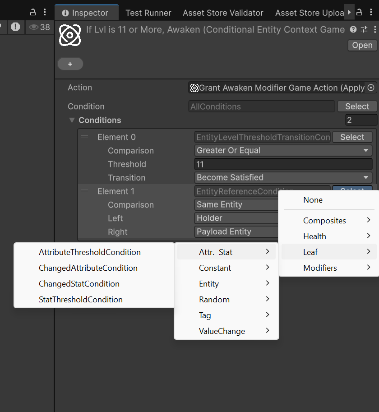
Task: Choose ChangedStatCondition from the submenu
Action: click(94, 283)
